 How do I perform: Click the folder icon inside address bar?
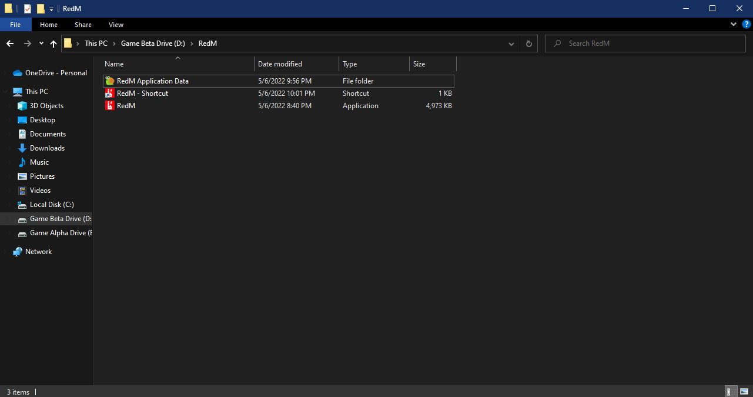click(x=68, y=43)
